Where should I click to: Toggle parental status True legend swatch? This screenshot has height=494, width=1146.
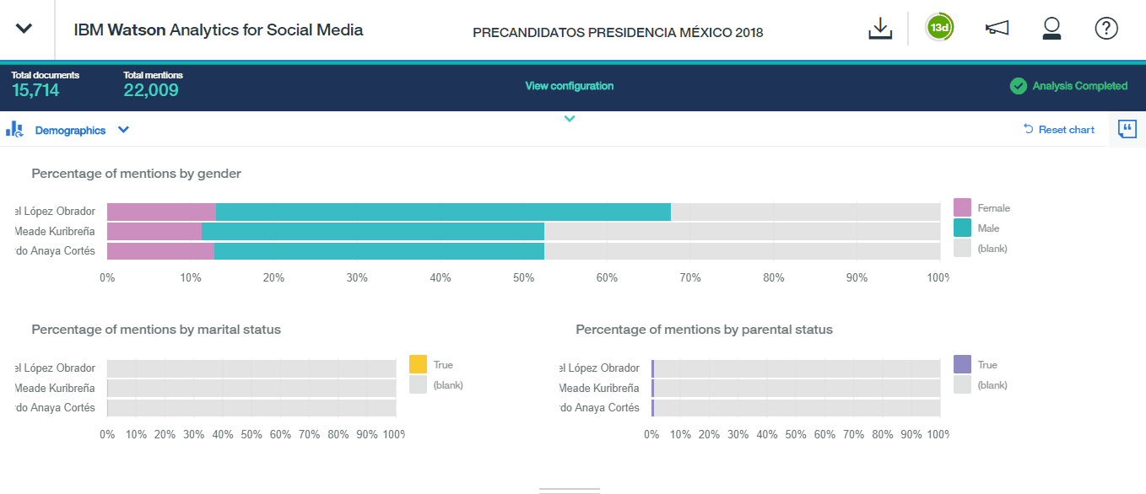[x=962, y=364]
